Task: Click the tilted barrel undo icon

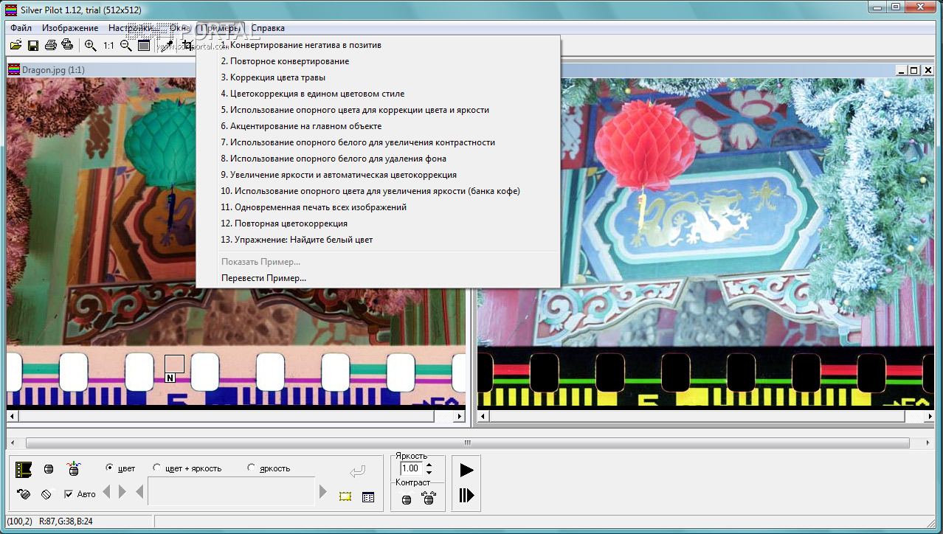Action: point(24,494)
